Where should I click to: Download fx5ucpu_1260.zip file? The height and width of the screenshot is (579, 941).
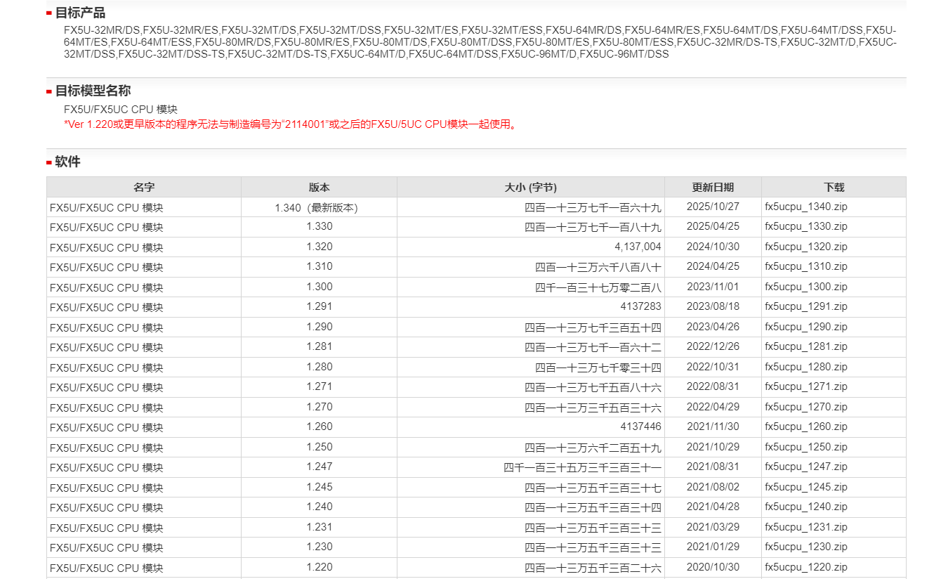pos(805,427)
